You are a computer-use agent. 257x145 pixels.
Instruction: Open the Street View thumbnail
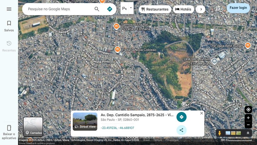(x=85, y=121)
